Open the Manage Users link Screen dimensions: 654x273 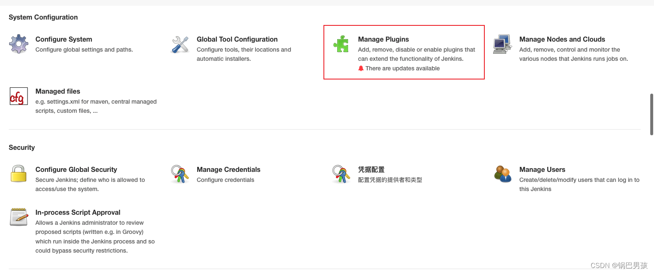tap(542, 169)
